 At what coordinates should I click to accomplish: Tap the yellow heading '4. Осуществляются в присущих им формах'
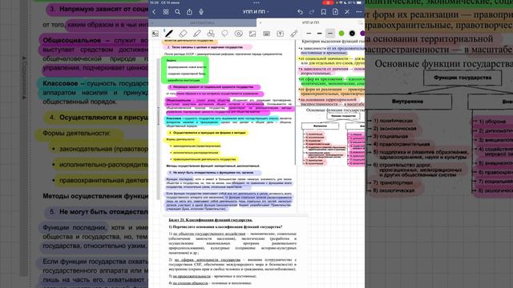[x=208, y=133]
